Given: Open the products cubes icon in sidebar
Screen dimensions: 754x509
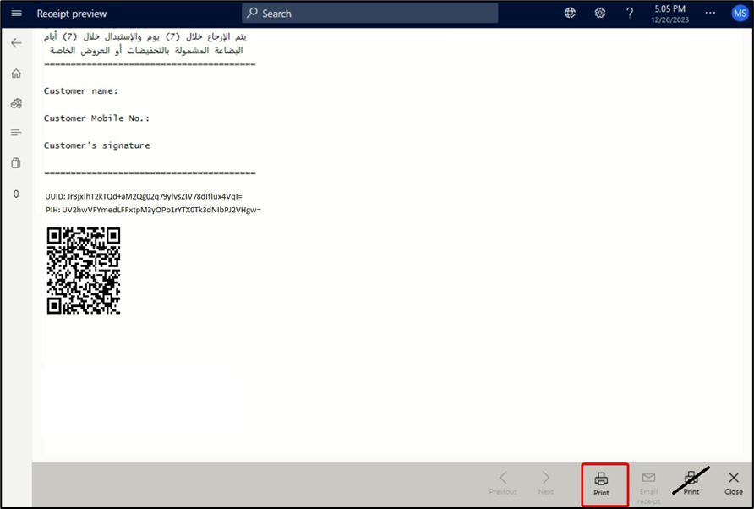Looking at the screenshot, I should point(16,103).
